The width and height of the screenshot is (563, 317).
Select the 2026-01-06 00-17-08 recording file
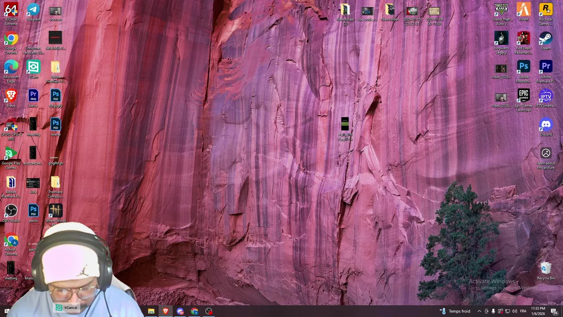pos(434,15)
